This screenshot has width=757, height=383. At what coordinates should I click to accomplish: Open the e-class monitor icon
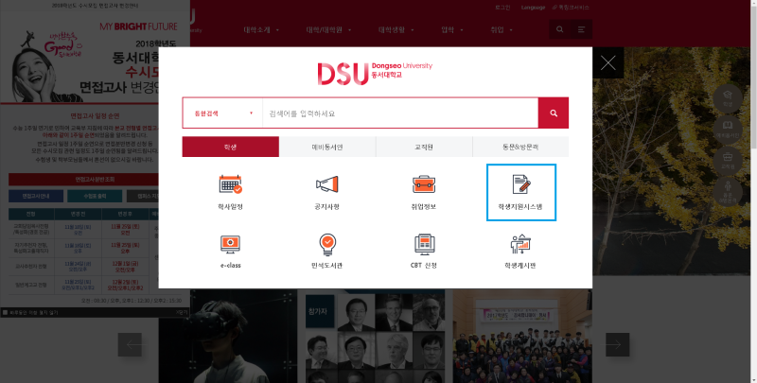(x=230, y=245)
